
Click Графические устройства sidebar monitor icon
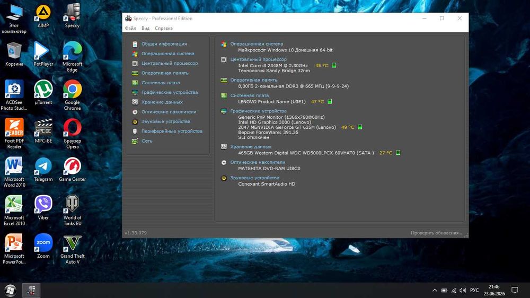click(x=135, y=92)
